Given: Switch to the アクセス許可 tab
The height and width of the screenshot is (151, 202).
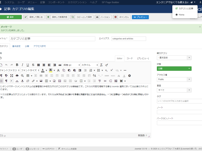Looking at the screenshot, I should [x=39, y=46].
